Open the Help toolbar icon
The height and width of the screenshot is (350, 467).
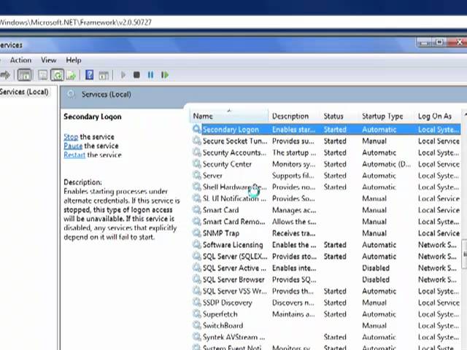click(x=89, y=74)
